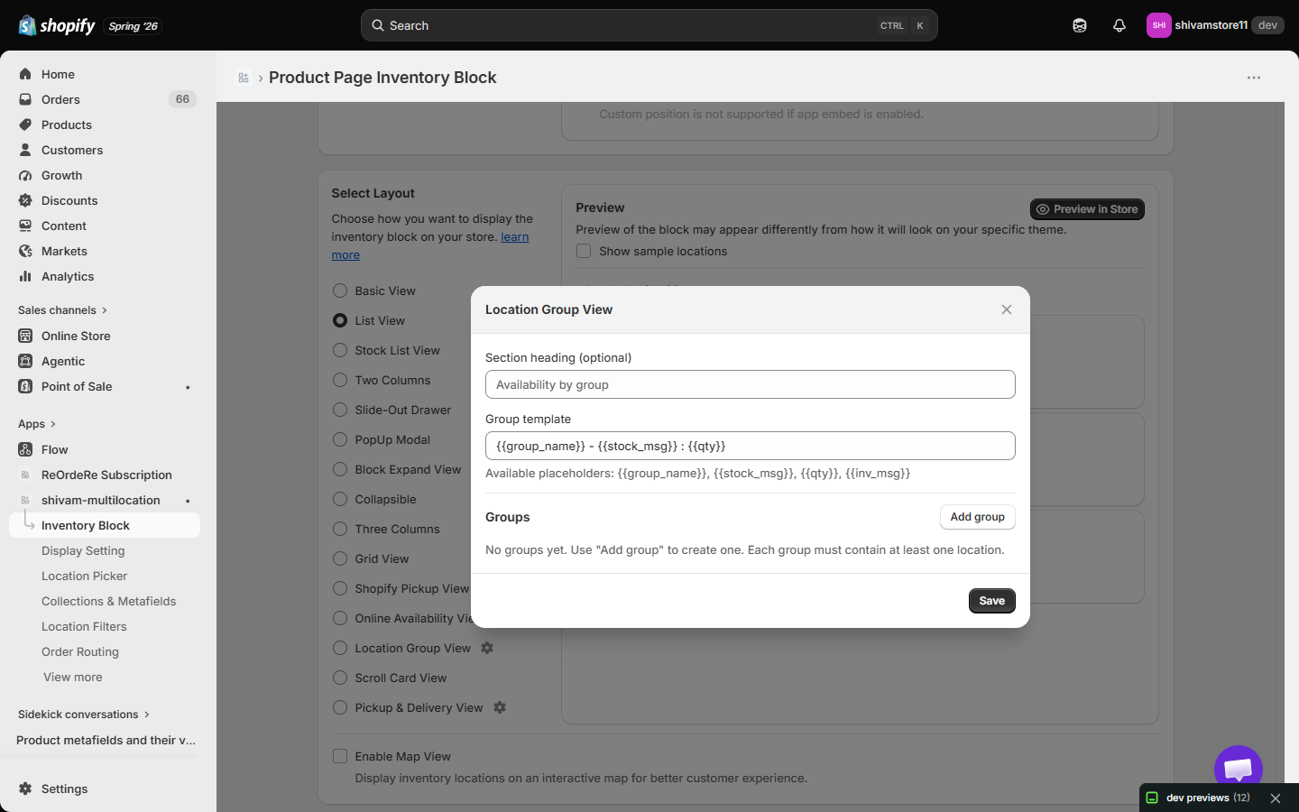
Task: Select the Two Columns layout
Action: point(340,380)
